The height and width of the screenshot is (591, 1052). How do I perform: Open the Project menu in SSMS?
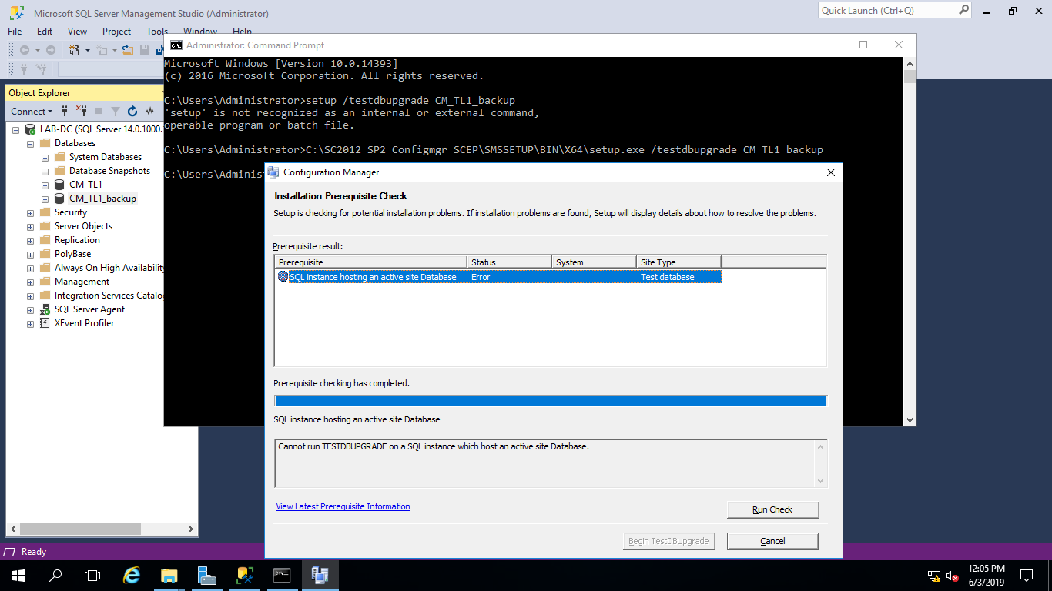tap(116, 32)
